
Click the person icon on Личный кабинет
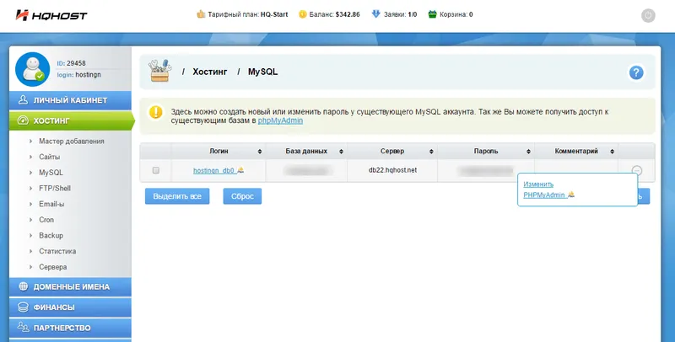24,100
